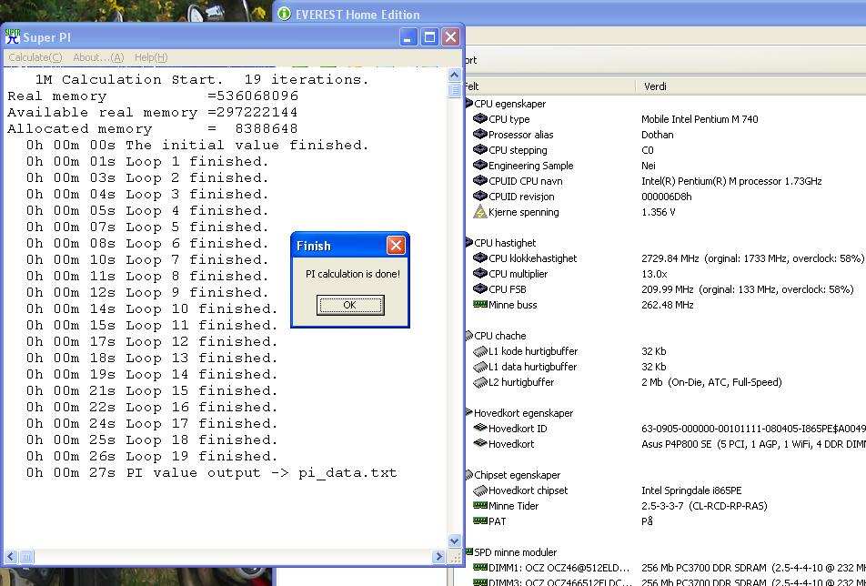Select the L2 hurtigbuffer icon
This screenshot has height=586, width=866.
pos(480,381)
